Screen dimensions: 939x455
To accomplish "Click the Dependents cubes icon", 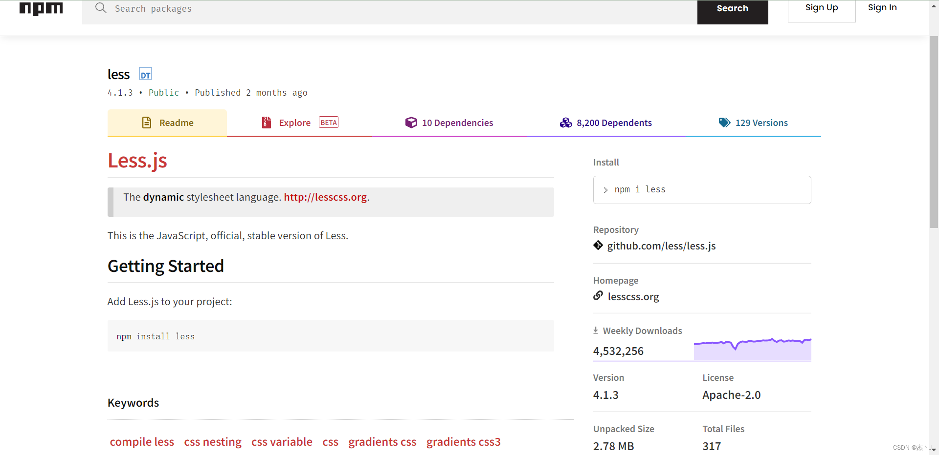I will tap(566, 123).
